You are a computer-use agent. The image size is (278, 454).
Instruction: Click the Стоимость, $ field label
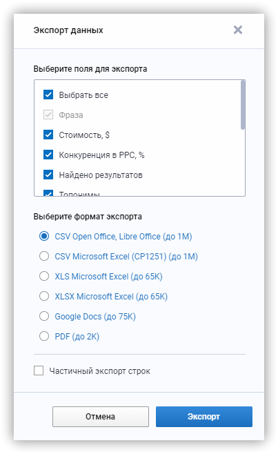click(x=84, y=135)
